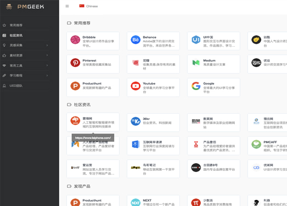The height and width of the screenshot is (206, 287).
Task: Open the Chinese language selector
Action: pyautogui.click(x=88, y=6)
